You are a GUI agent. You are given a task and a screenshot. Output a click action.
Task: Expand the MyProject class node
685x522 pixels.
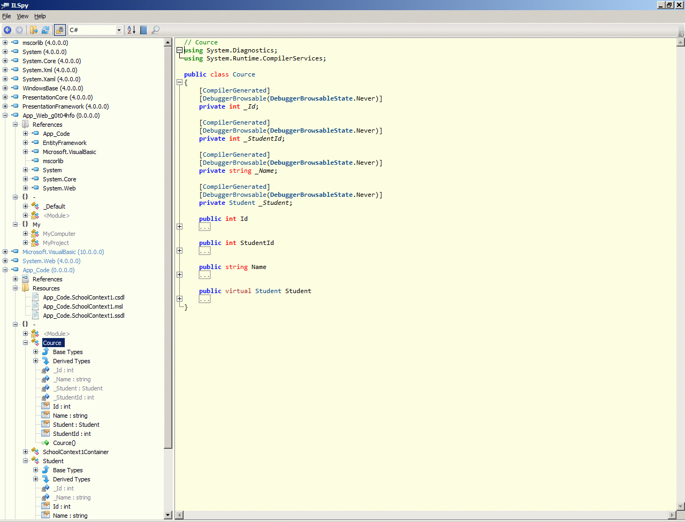[x=26, y=243]
